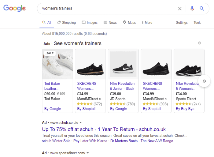
Task: Click By Buy Bye under the Sports Direct card
Action: pos(185,109)
